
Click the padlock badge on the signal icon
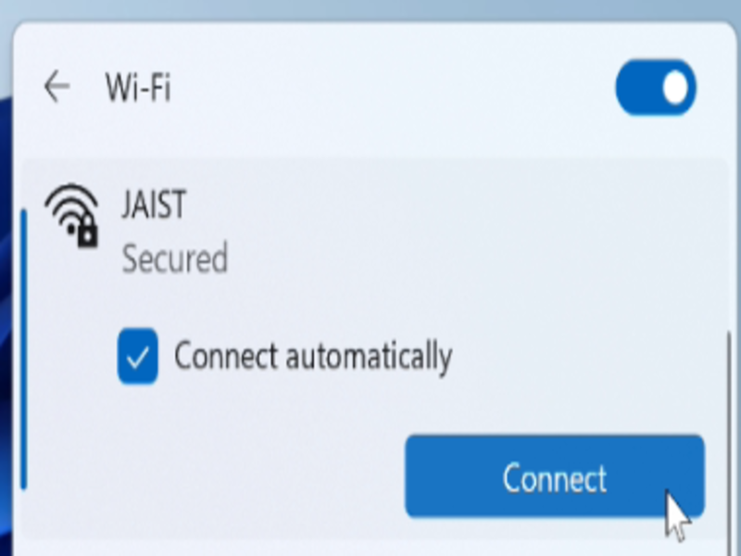(x=87, y=232)
